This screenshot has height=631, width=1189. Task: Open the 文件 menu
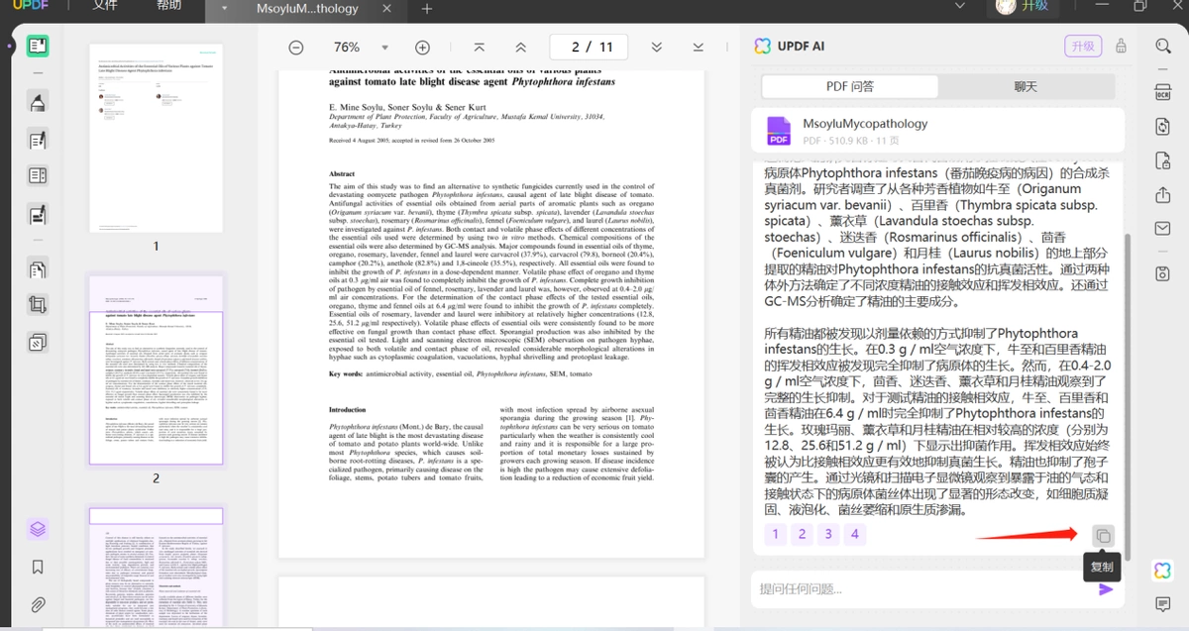click(105, 6)
